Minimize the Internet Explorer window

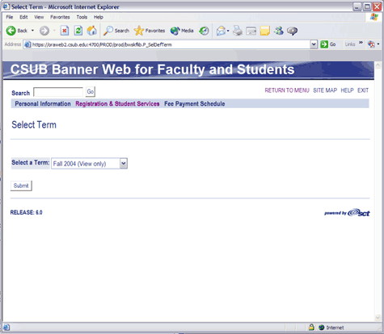pos(357,6)
